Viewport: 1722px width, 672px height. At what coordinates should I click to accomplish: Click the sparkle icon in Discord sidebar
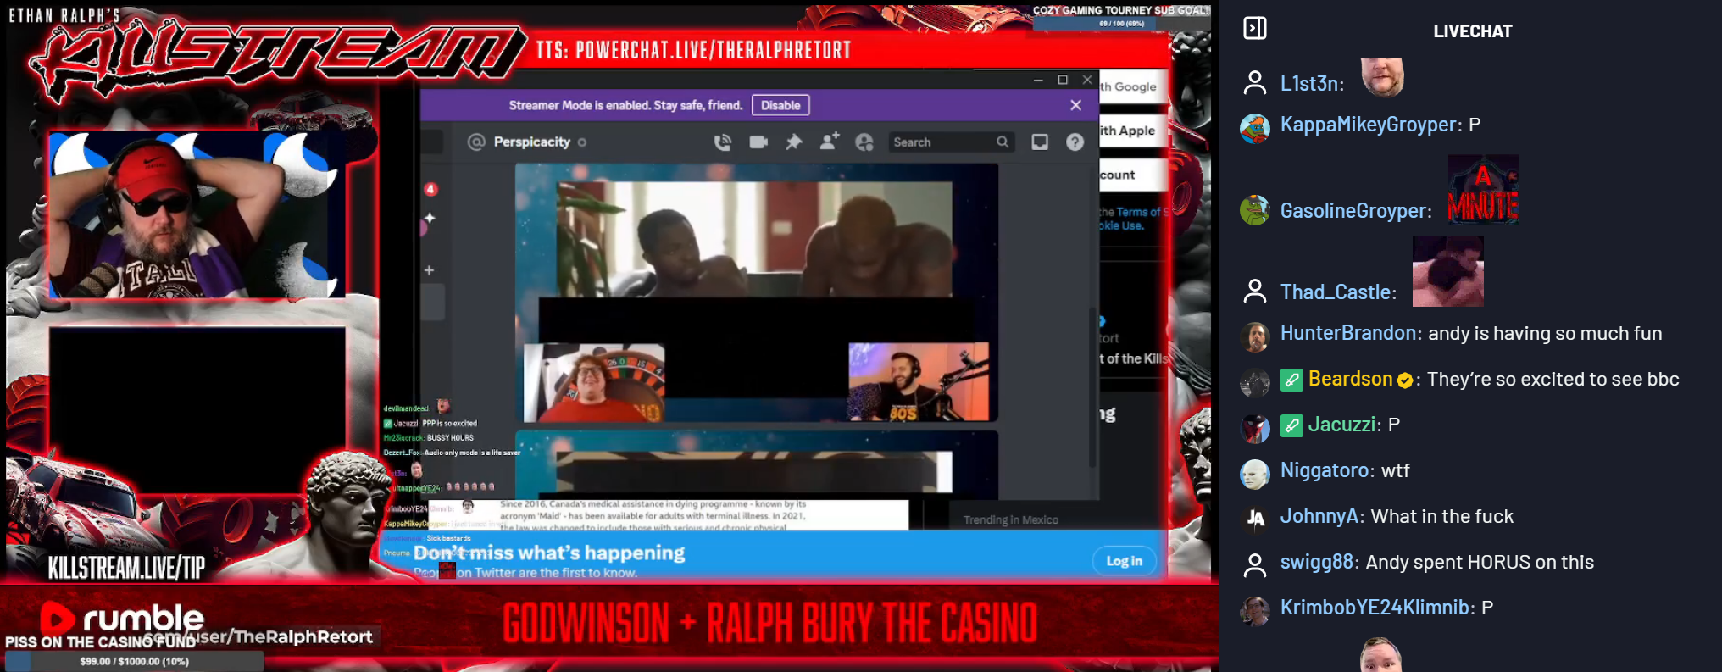tap(430, 219)
